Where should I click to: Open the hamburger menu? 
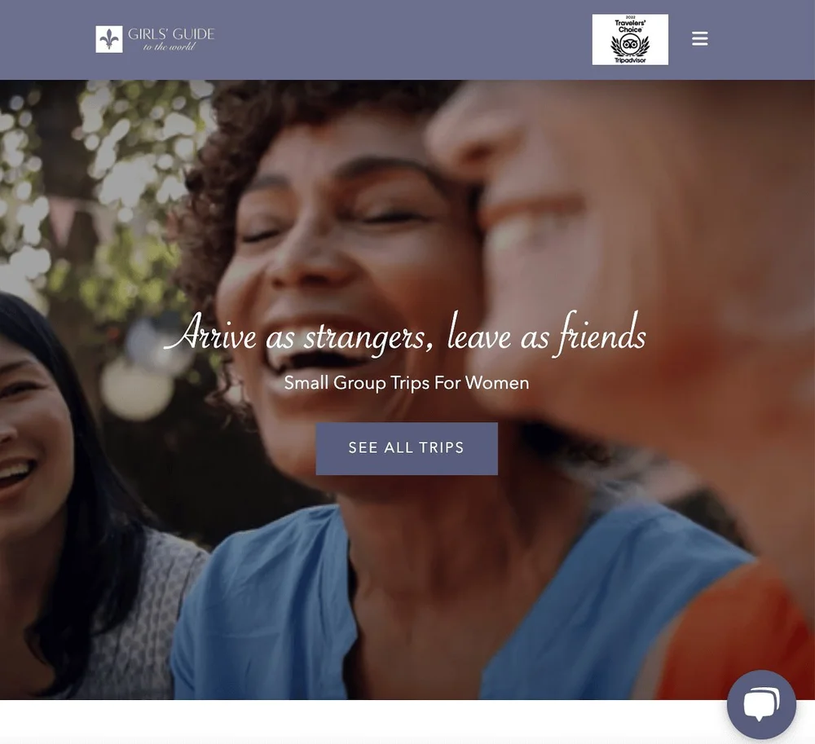(x=699, y=39)
